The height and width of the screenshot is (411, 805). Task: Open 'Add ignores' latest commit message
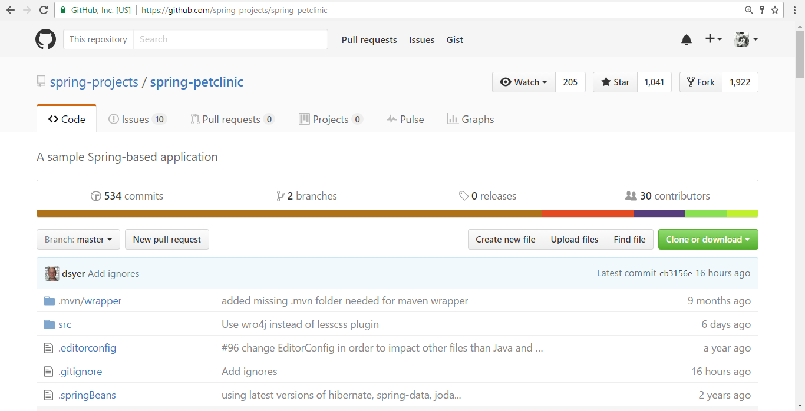114,273
